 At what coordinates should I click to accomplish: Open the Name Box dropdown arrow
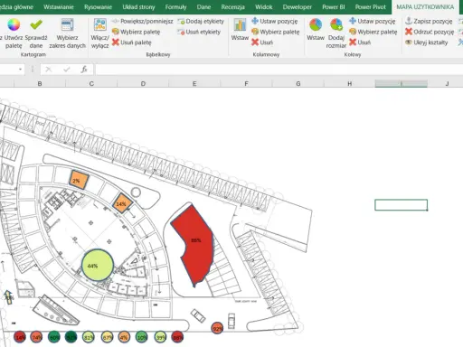20,70
